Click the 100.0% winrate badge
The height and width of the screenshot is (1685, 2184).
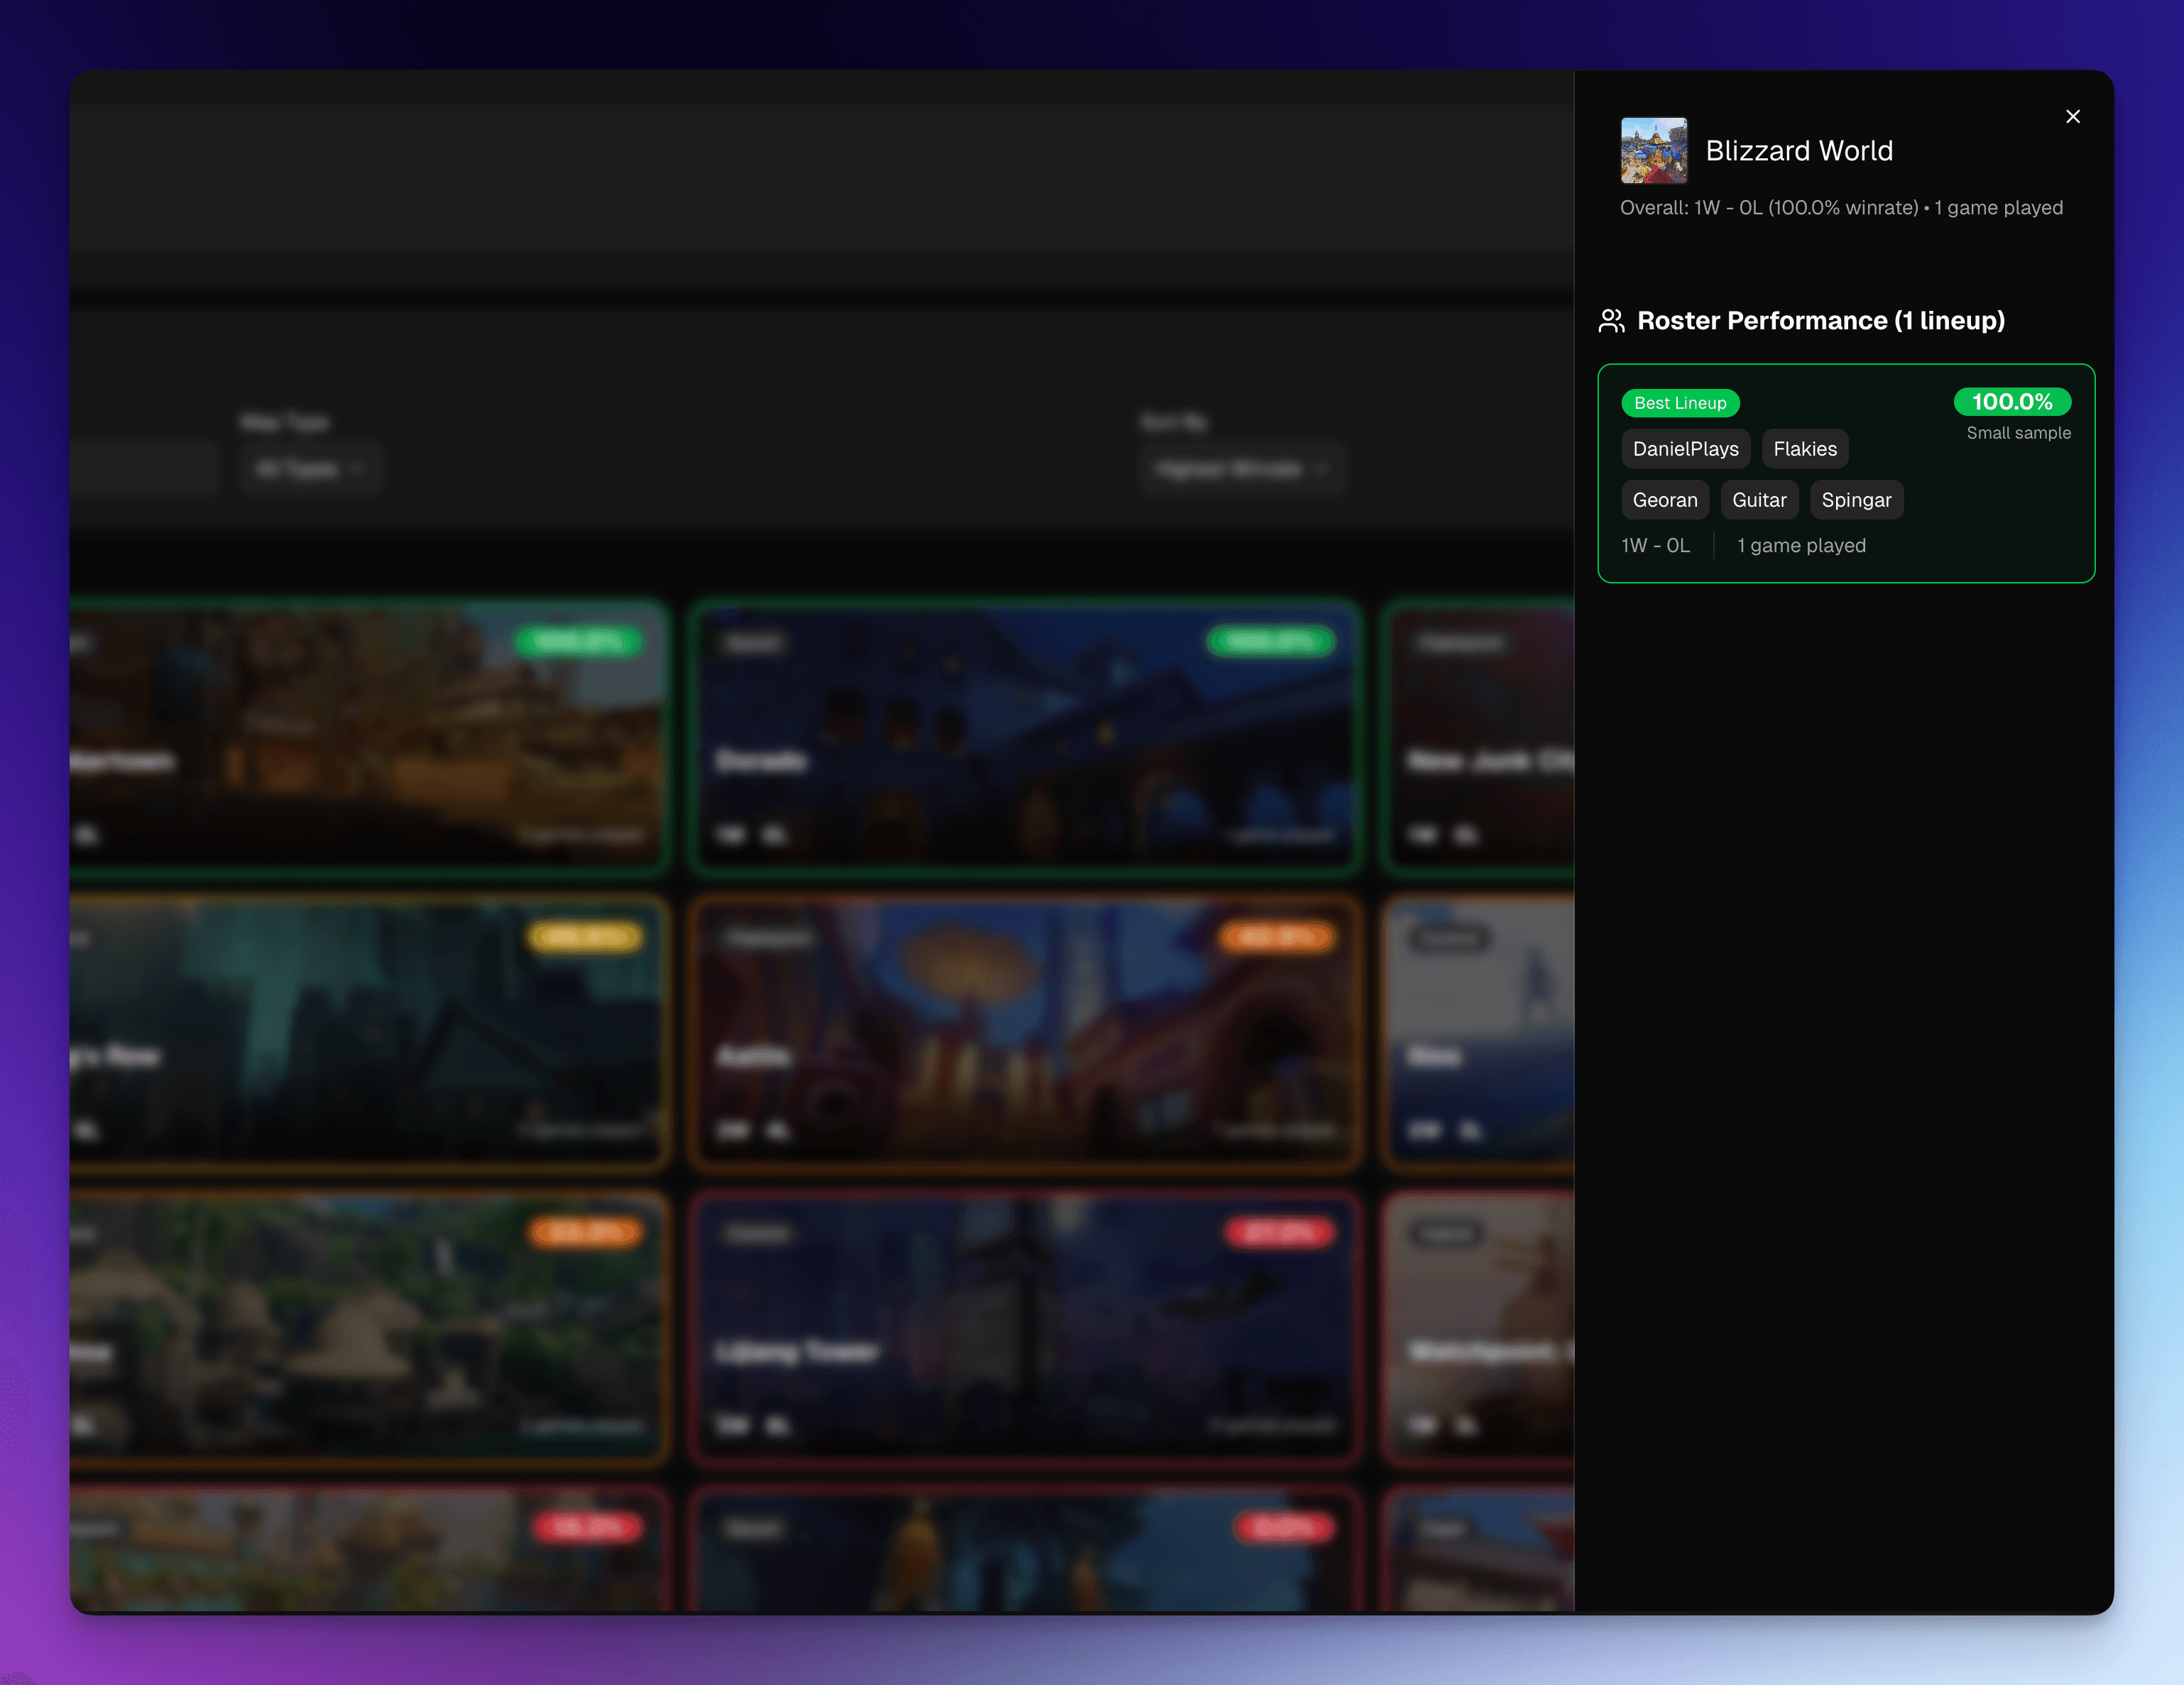(x=2012, y=402)
